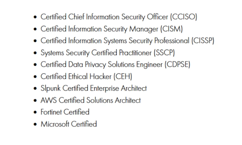Select the AWS Certified Solutions Architect line
This screenshot has height=145, width=242.
[90, 100]
